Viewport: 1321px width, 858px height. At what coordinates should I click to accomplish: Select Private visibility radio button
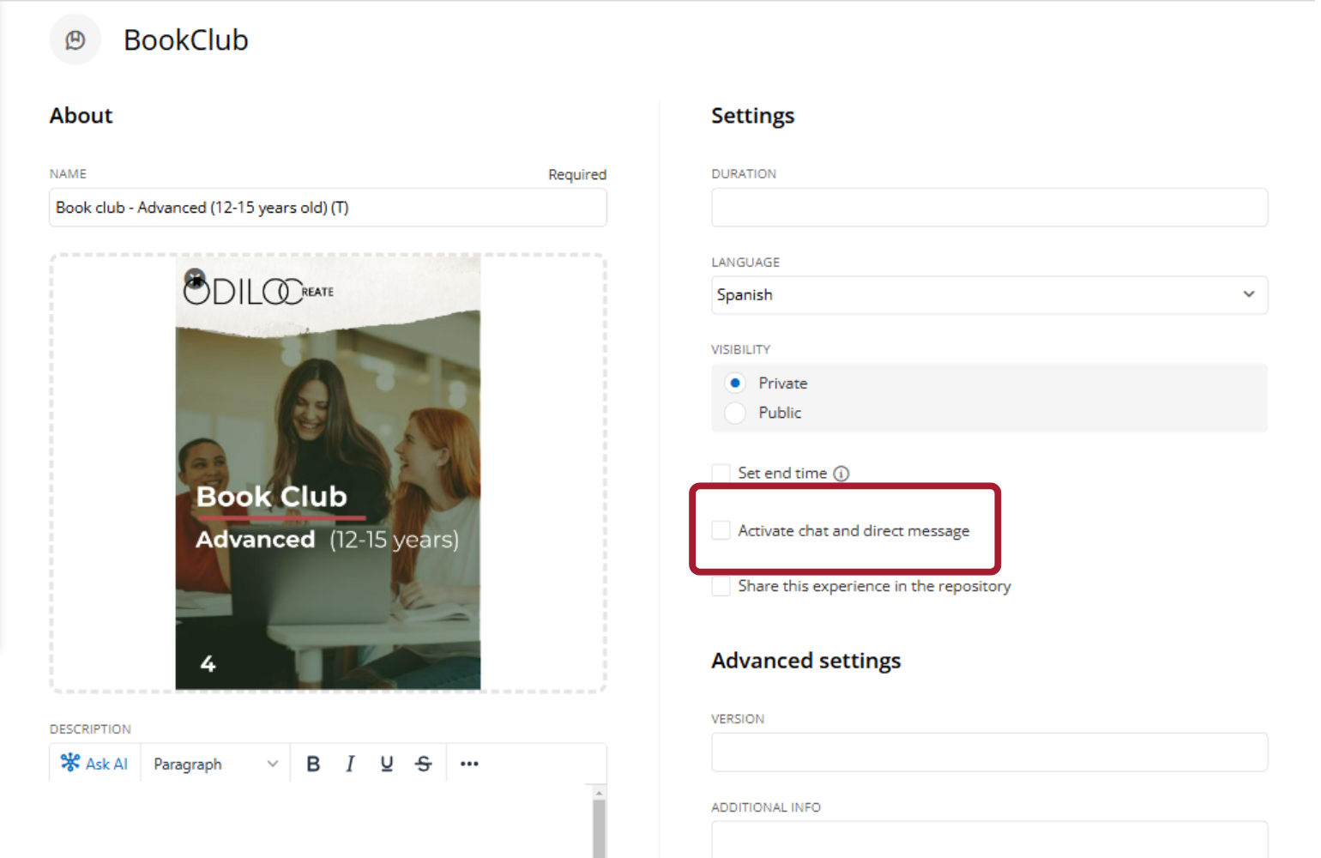click(x=735, y=383)
